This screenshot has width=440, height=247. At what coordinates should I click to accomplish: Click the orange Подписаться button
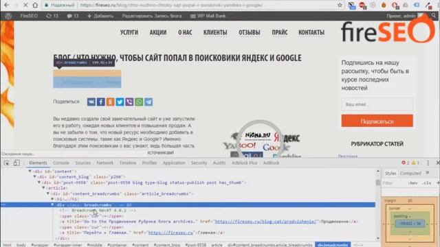pyautogui.click(x=377, y=121)
